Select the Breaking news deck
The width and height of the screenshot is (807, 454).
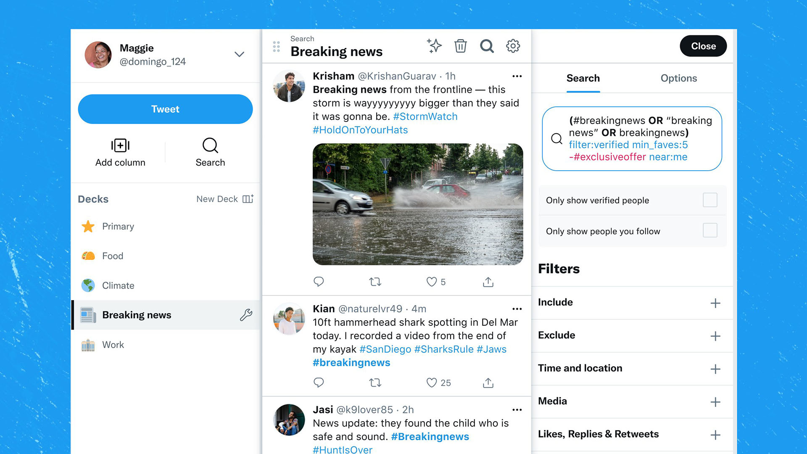[x=166, y=315]
